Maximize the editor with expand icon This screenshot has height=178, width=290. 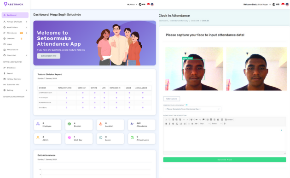coord(222,119)
